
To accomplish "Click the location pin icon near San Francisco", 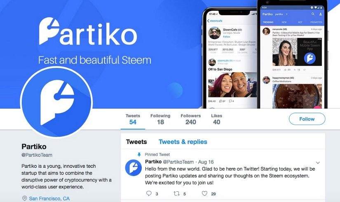I will click(x=24, y=198).
